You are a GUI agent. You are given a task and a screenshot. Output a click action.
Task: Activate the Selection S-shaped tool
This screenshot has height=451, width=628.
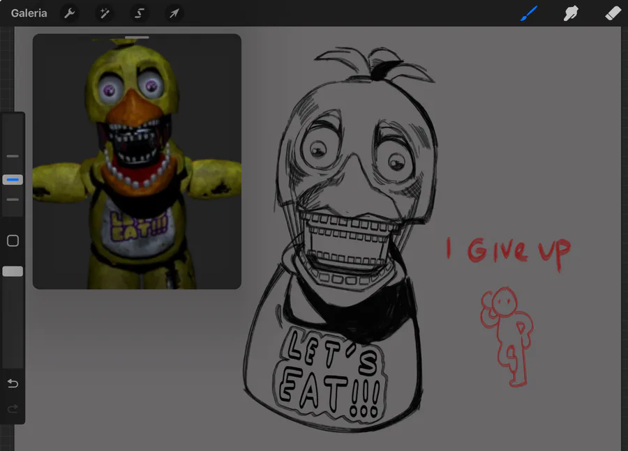140,13
